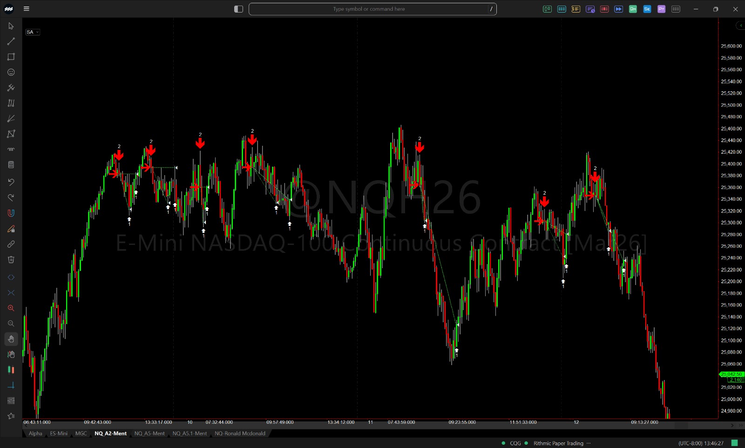Click the undo arrow in left toolbar
Image resolution: width=745 pixels, height=448 pixels.
11,182
